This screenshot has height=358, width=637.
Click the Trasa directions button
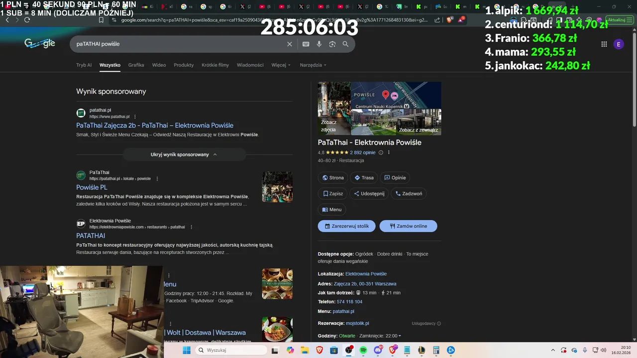[x=364, y=178]
